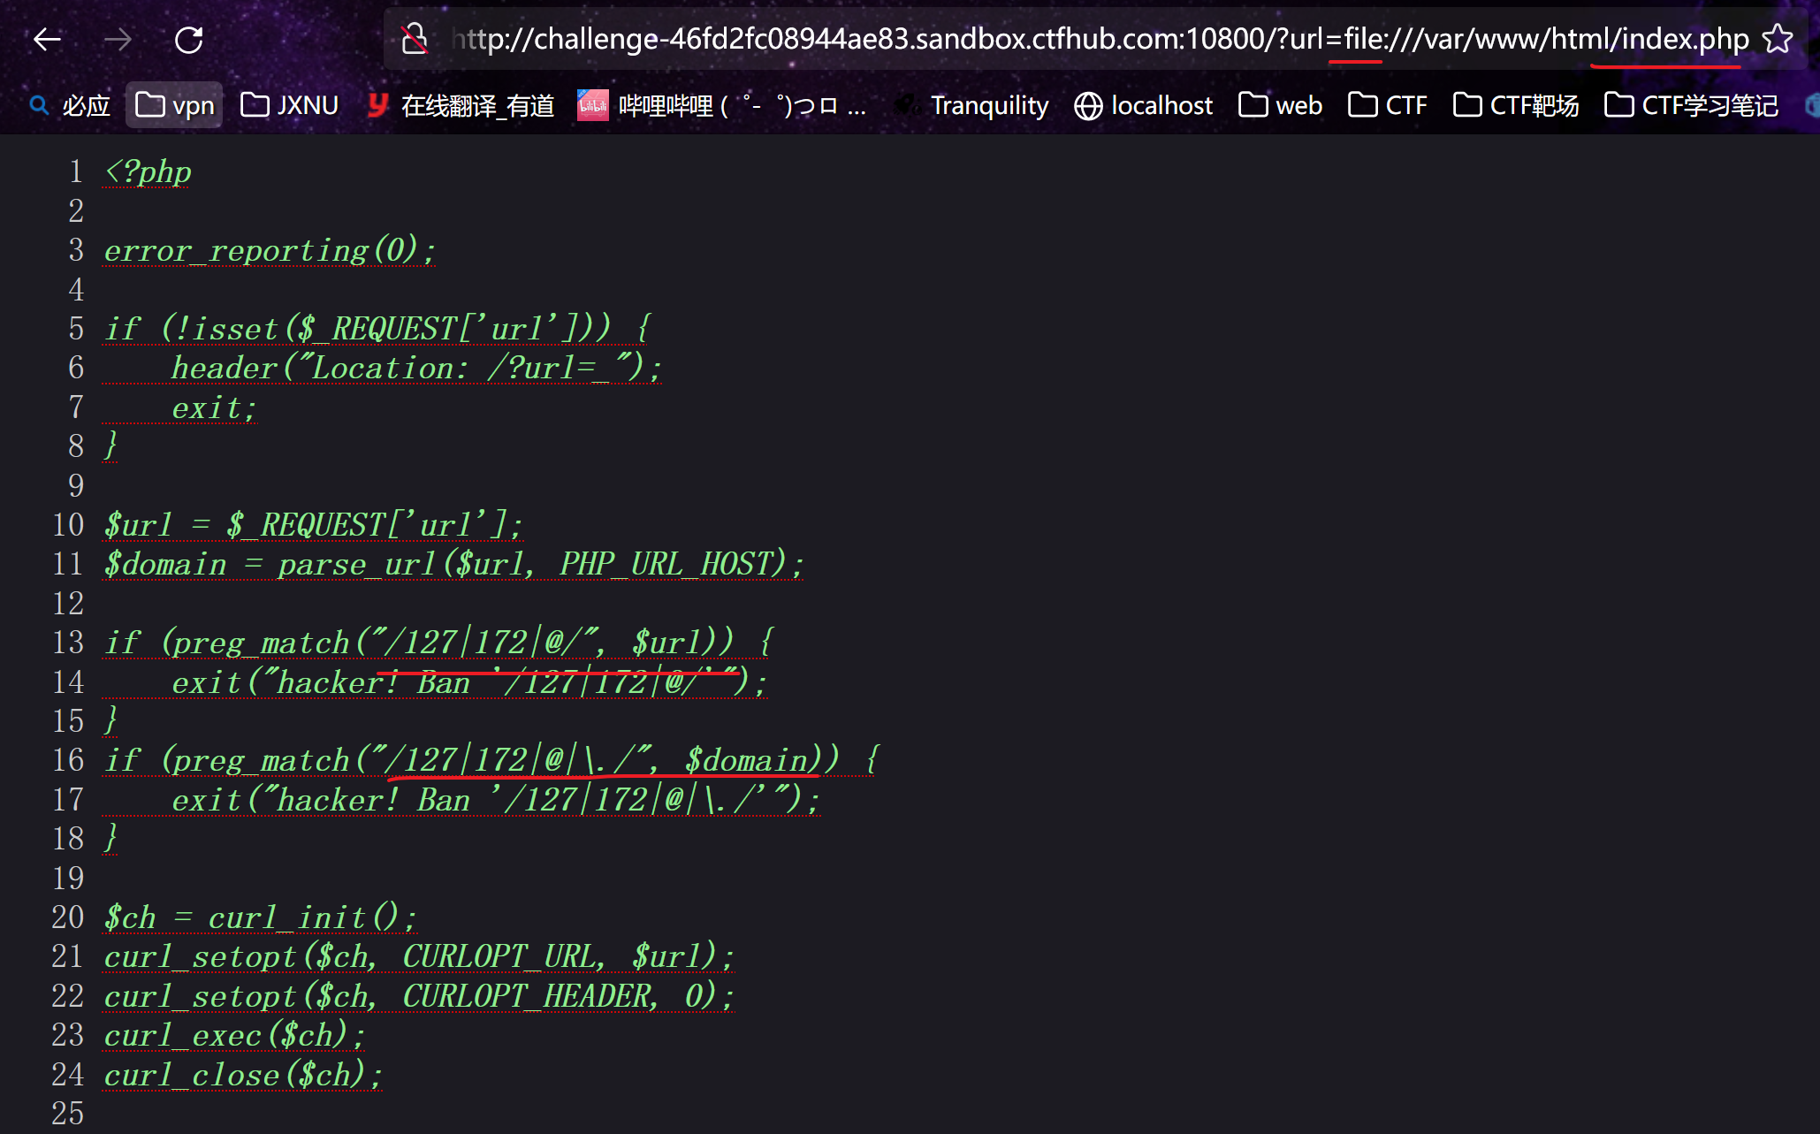This screenshot has height=1134, width=1820.
Task: Click the isset $_REQUEST check on line 5
Action: pyautogui.click(x=377, y=329)
